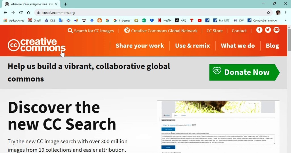Click the browser forward arrow
The width and height of the screenshot is (291, 153).
click(13, 12)
